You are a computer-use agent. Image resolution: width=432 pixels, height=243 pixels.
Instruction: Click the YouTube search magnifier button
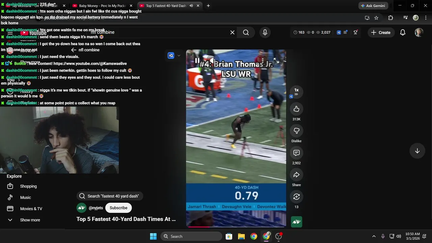[246, 32]
